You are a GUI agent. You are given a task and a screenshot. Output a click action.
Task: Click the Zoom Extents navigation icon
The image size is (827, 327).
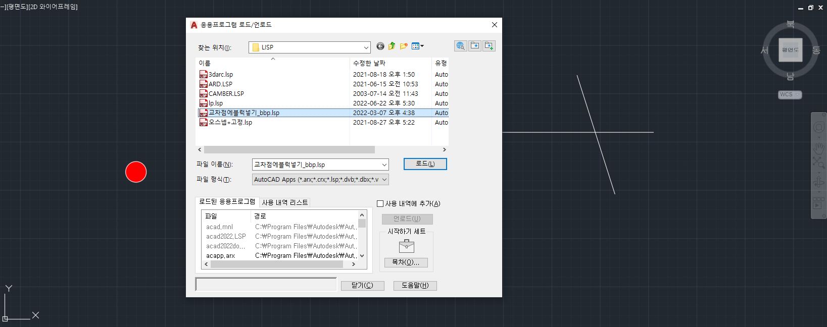818,162
